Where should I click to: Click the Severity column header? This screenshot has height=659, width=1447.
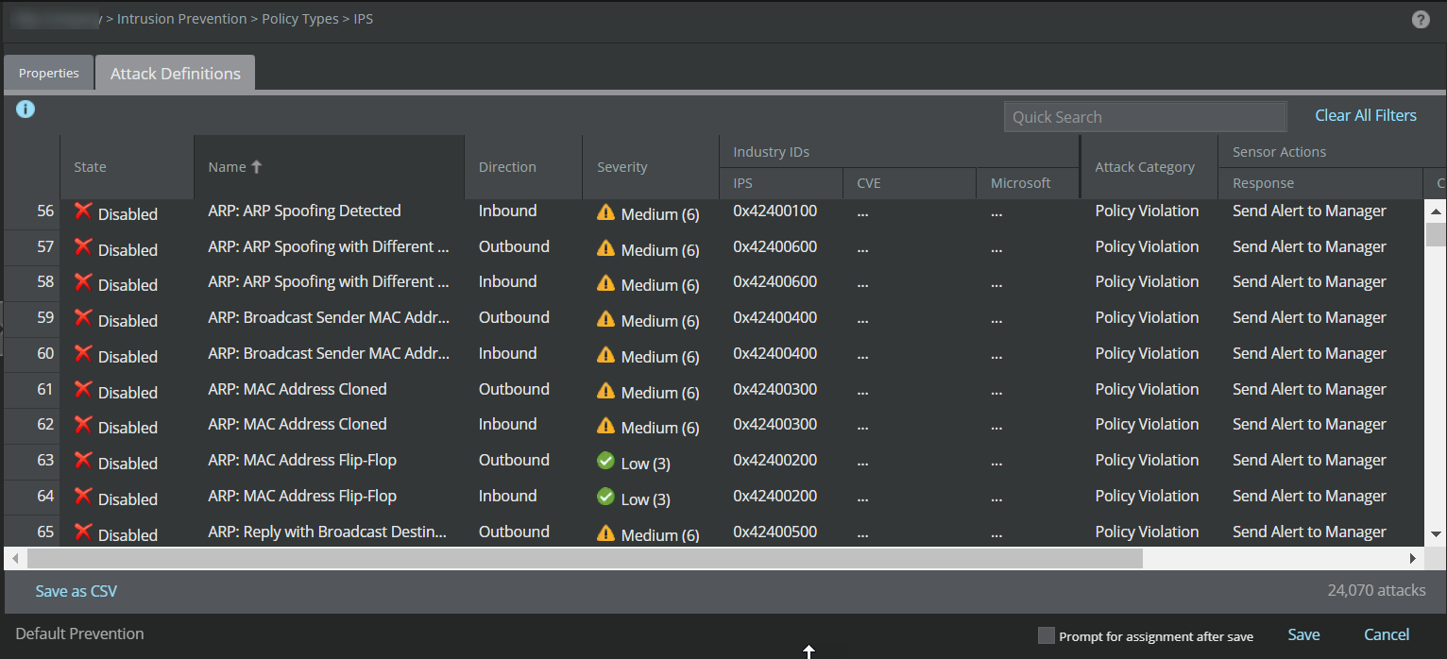(x=651, y=167)
